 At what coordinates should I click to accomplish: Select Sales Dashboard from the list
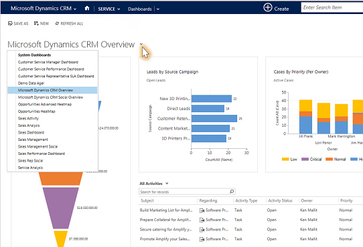point(31,132)
